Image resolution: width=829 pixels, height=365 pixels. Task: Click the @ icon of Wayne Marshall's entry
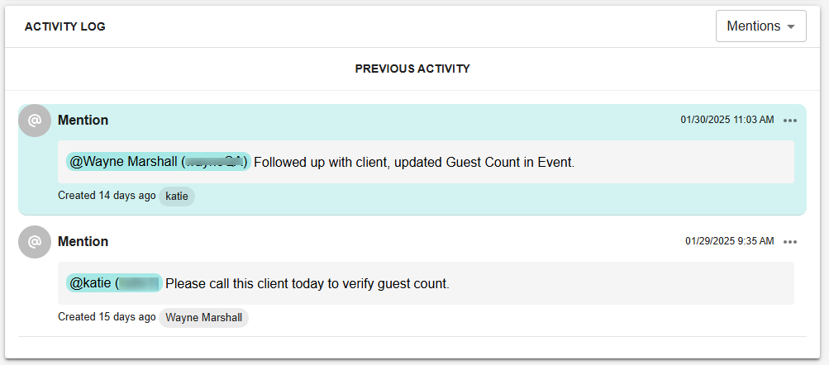point(35,242)
